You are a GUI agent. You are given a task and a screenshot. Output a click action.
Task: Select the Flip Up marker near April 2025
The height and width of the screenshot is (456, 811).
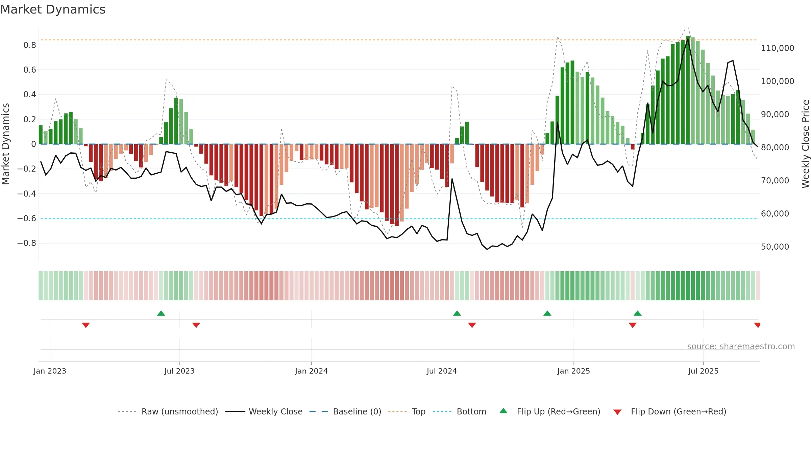click(638, 313)
